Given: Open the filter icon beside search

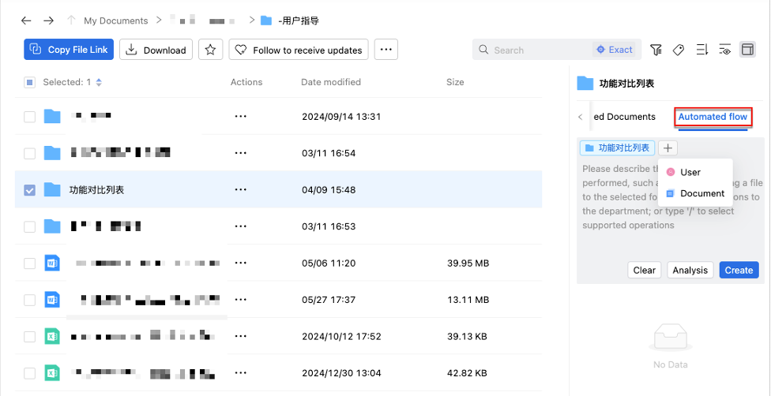Looking at the screenshot, I should click(x=656, y=50).
